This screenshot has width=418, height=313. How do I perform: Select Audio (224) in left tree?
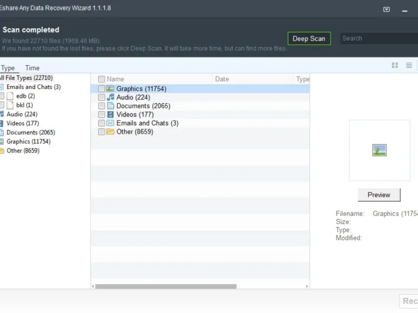22,114
